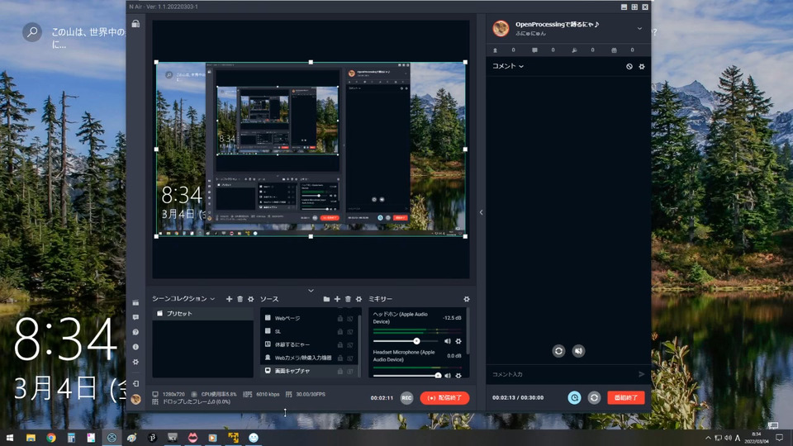This screenshot has width=793, height=446.
Task: Mute the Headset Microphone
Action: tap(448, 376)
